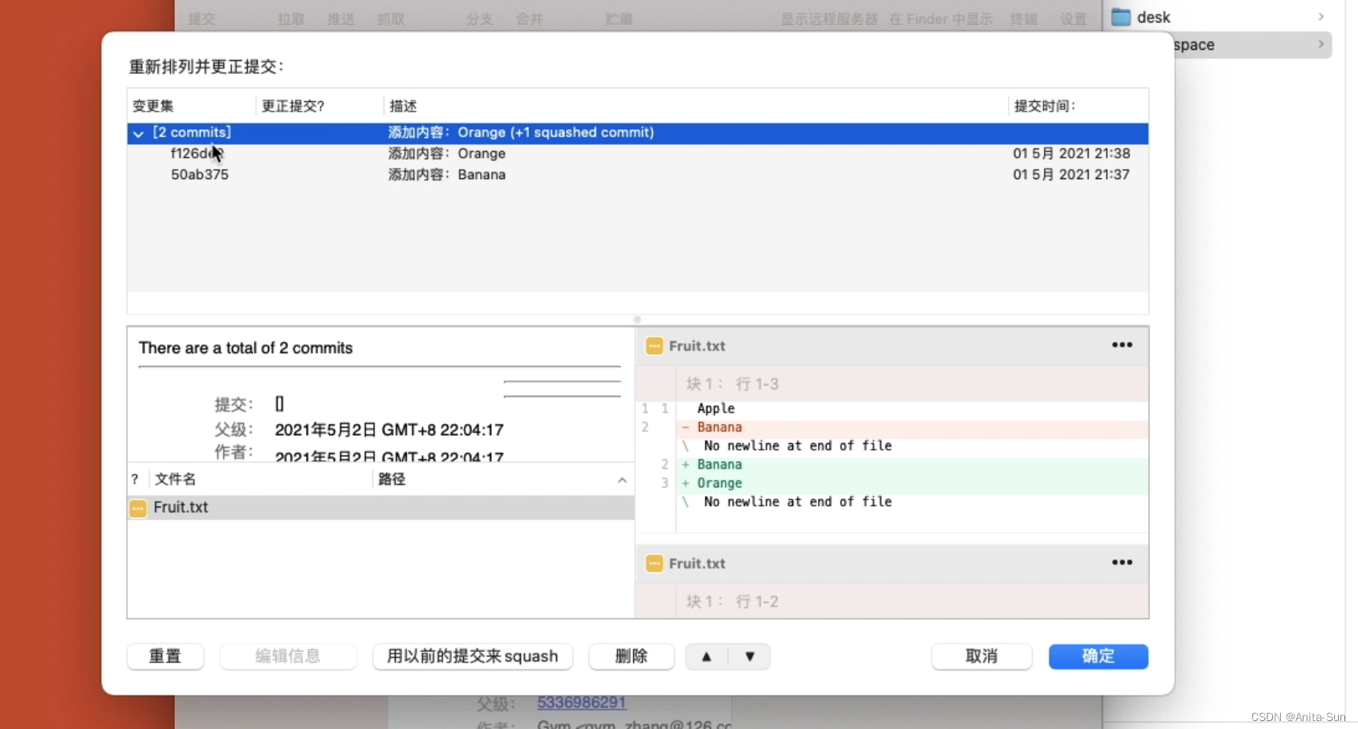Click the 变更集 column header
The image size is (1358, 729).
[x=153, y=106]
